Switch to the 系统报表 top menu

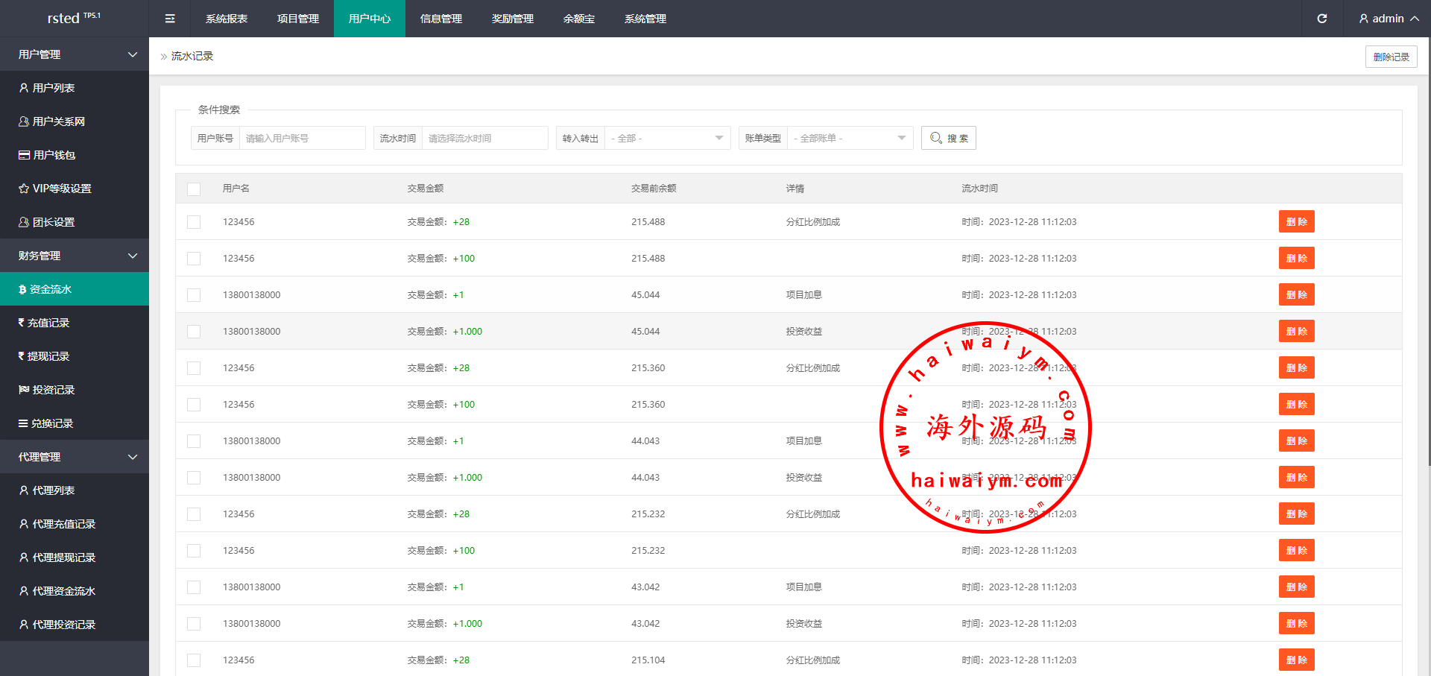[x=227, y=19]
